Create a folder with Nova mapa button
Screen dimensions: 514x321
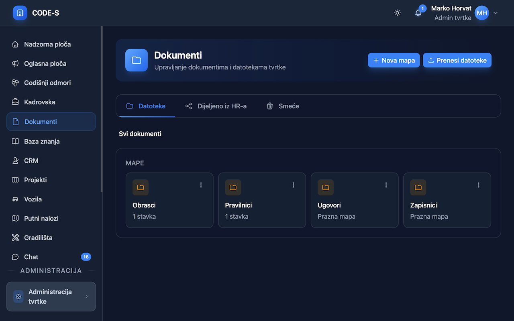tap(394, 60)
